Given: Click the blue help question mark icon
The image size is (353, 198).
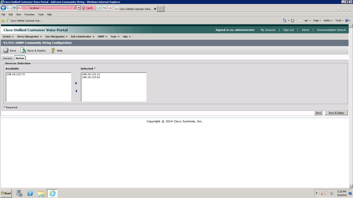Looking at the screenshot, I should 347,20.
